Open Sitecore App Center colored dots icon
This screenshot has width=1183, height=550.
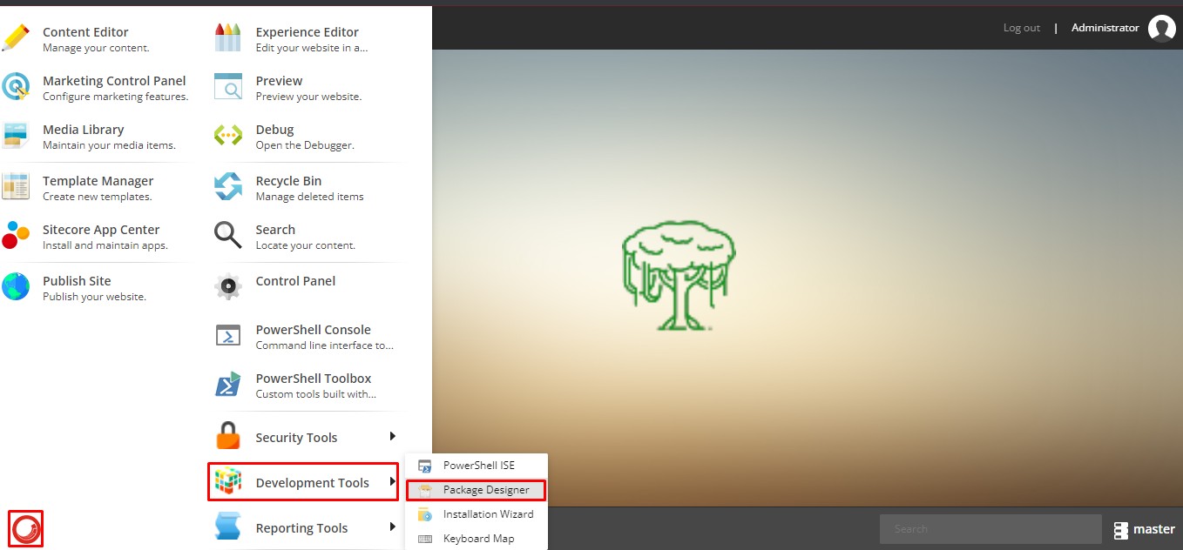[x=16, y=236]
